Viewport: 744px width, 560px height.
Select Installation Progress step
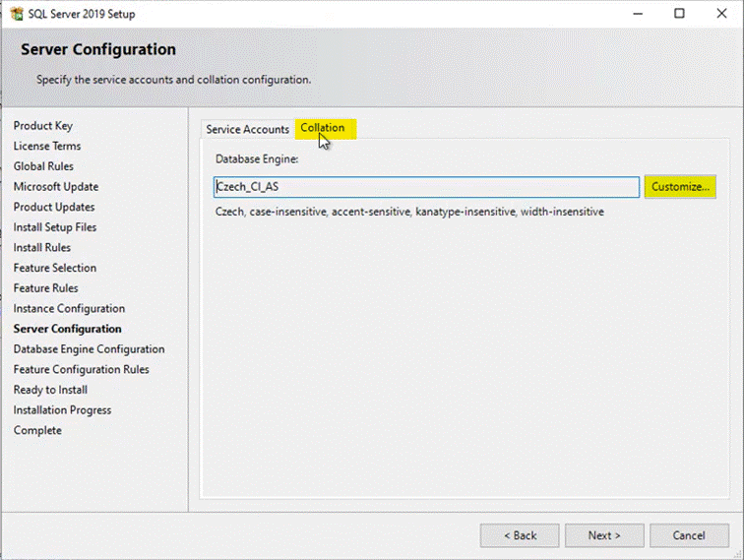(62, 410)
